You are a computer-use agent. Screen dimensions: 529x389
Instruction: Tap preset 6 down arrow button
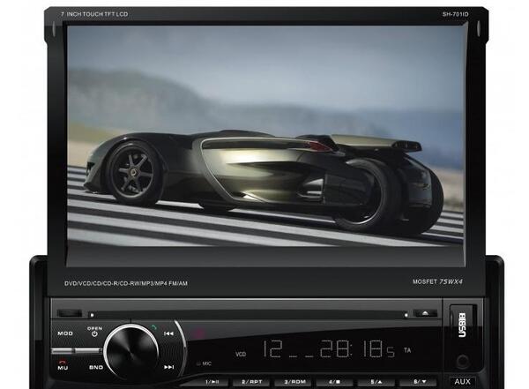point(420,382)
